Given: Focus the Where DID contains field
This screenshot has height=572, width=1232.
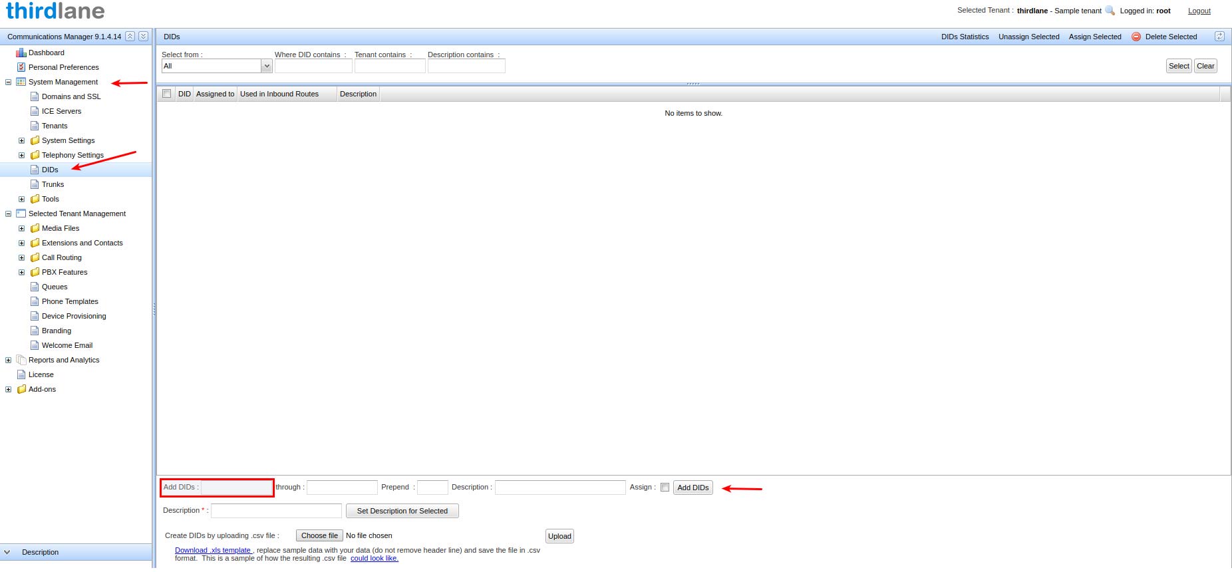Looking at the screenshot, I should point(313,66).
